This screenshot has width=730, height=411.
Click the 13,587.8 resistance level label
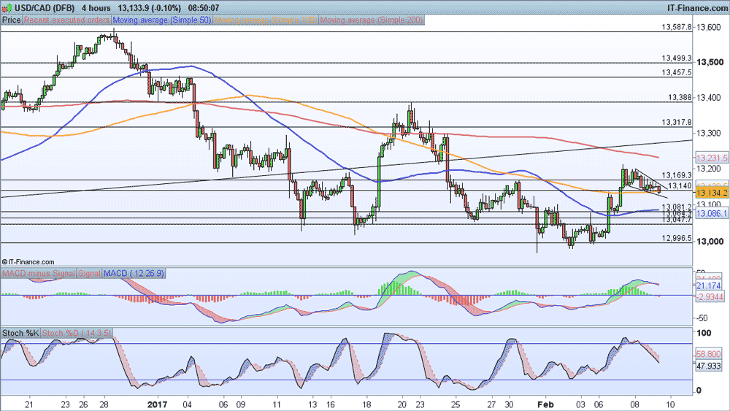tap(677, 27)
